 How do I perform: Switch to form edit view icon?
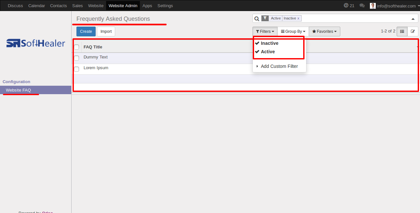[413, 31]
